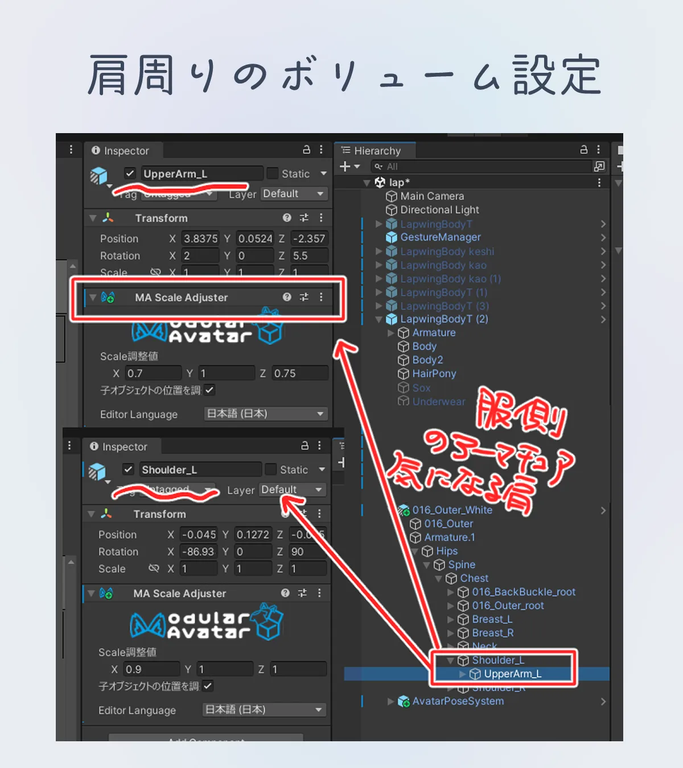Image resolution: width=683 pixels, height=768 pixels.
Task: Click the help icon on Shoulder_L's MA Scale Adjuster
Action: tap(285, 593)
